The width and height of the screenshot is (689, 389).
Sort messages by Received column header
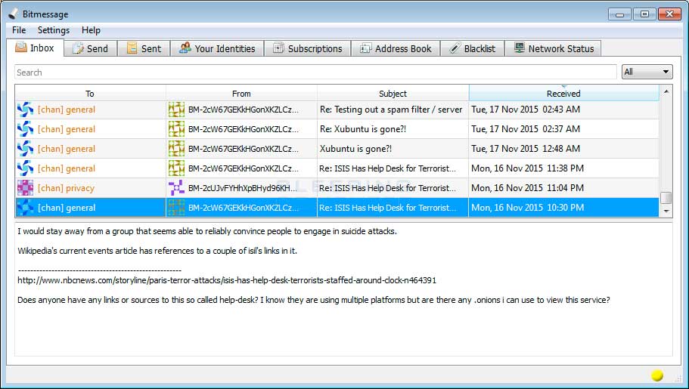click(563, 94)
